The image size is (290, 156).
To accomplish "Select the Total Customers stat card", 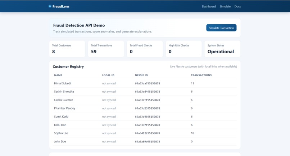I will (x=67, y=49).
